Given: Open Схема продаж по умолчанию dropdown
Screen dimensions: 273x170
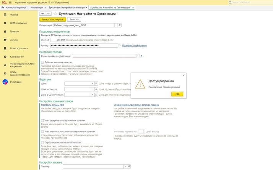Looking at the screenshot, I should point(137,56).
